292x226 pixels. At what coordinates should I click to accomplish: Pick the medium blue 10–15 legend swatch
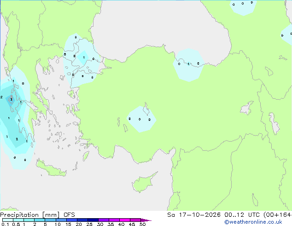point(61,220)
